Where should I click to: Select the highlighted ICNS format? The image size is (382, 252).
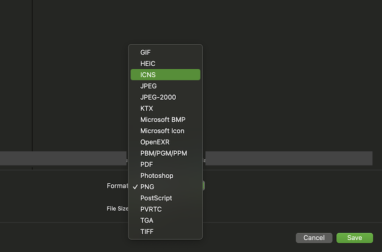[148, 75]
